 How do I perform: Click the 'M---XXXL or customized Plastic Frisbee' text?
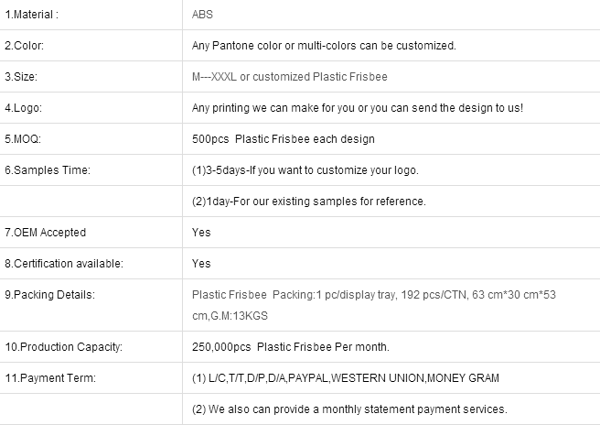[289, 77]
